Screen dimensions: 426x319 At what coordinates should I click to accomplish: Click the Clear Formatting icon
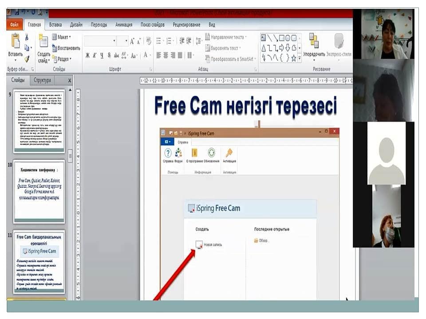148,41
